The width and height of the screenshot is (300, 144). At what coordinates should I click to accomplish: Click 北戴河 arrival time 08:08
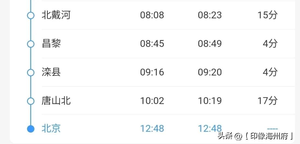point(152,15)
